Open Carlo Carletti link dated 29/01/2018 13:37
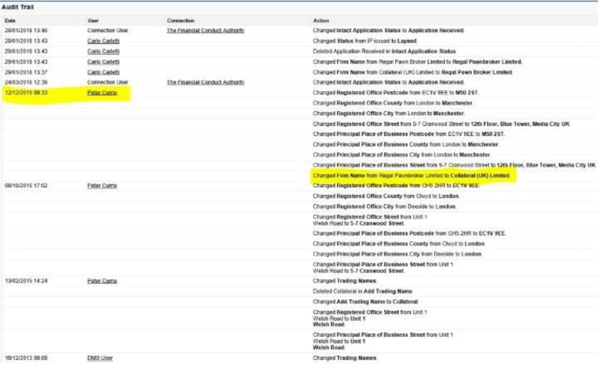The height and width of the screenshot is (373, 598). coord(103,72)
